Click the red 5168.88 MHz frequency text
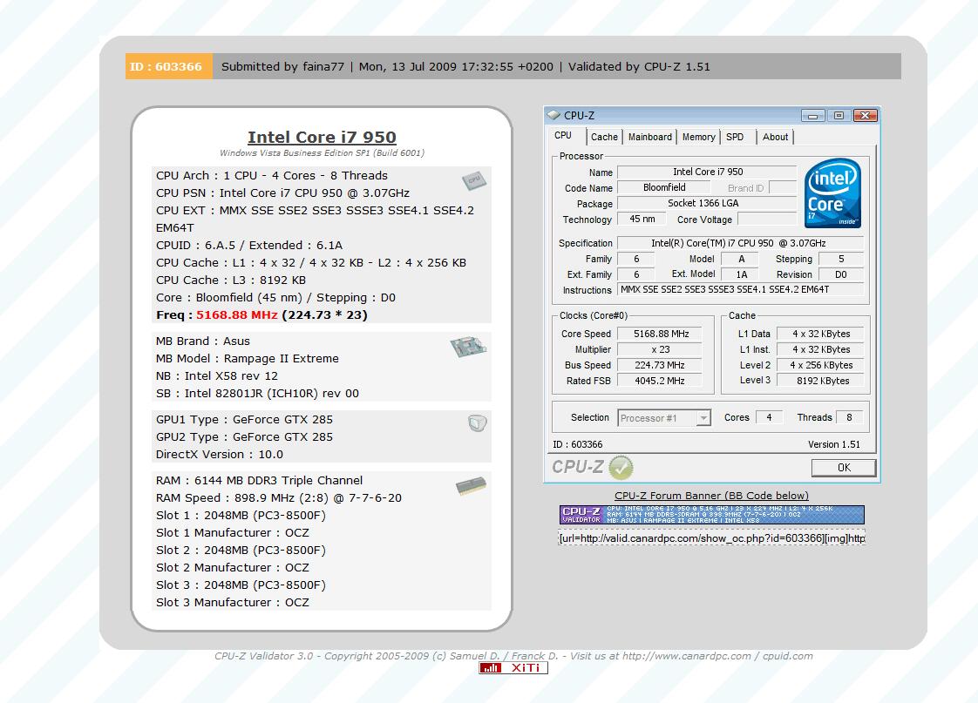The height and width of the screenshot is (703, 978). coord(237,314)
